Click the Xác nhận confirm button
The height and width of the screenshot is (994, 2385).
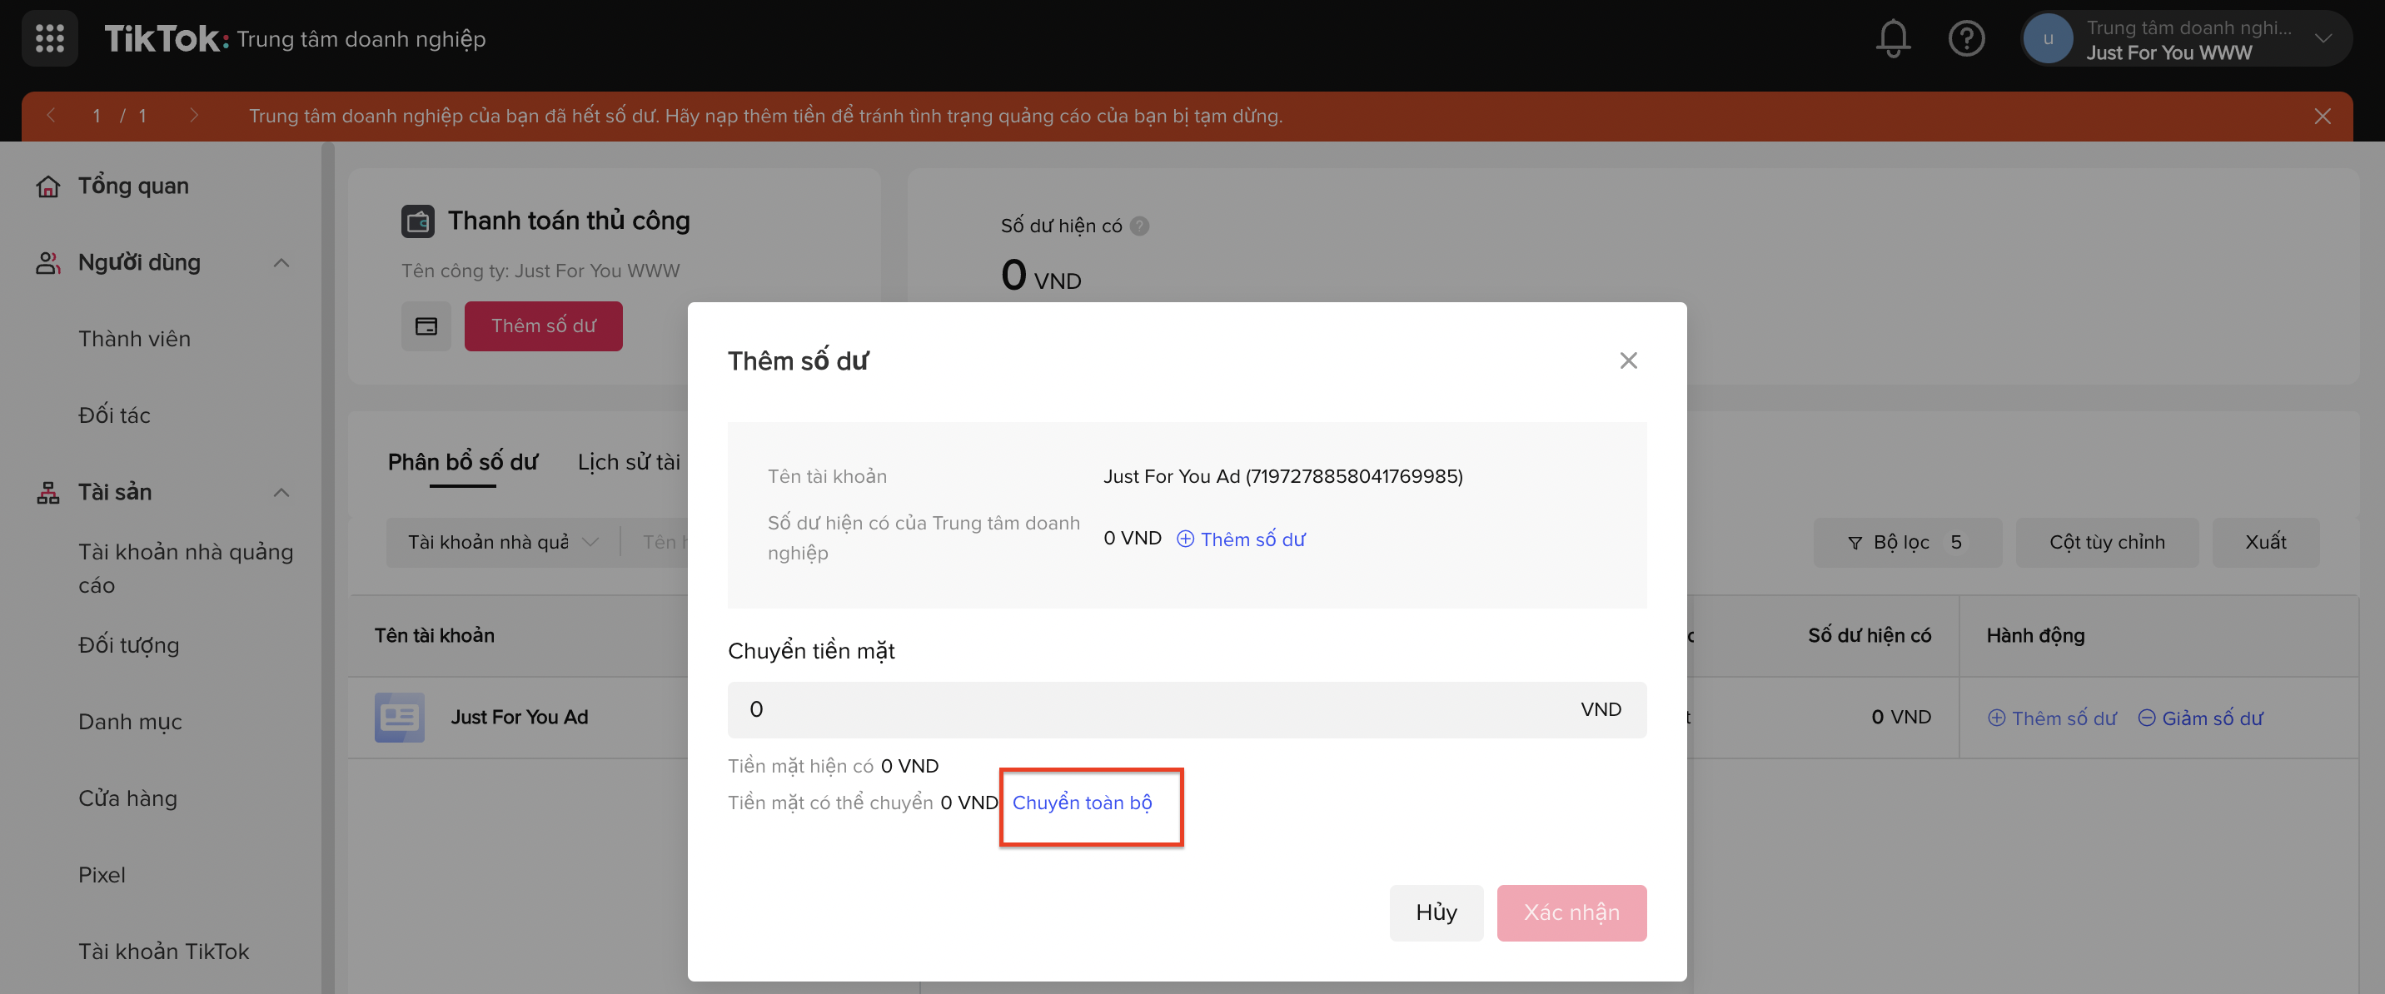1571,912
